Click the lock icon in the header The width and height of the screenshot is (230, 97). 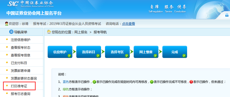pos(227,15)
